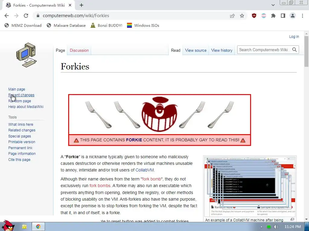
Task: Expand the tab search chevron
Action: [273, 5]
